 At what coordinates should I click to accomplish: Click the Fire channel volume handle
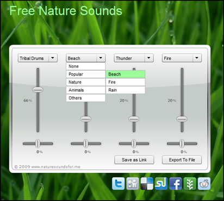[182, 119]
